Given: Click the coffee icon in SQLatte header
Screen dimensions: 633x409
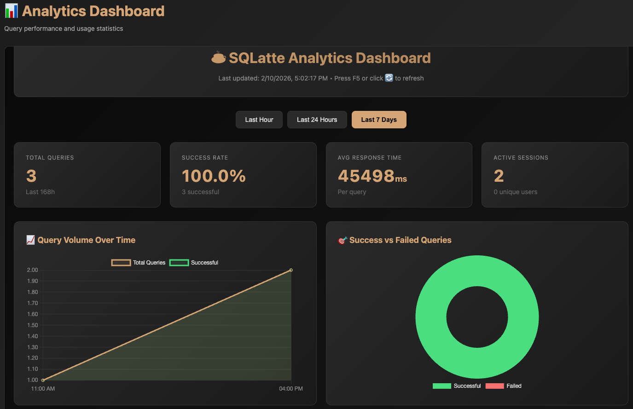Looking at the screenshot, I should [x=218, y=58].
